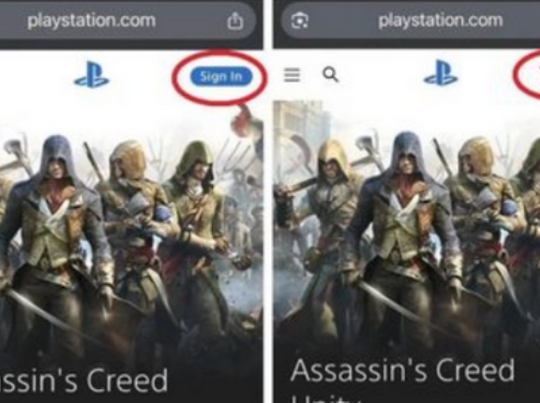This screenshot has width=540, height=403.
Task: Tap the share icon in left address bar
Action: click(x=235, y=21)
